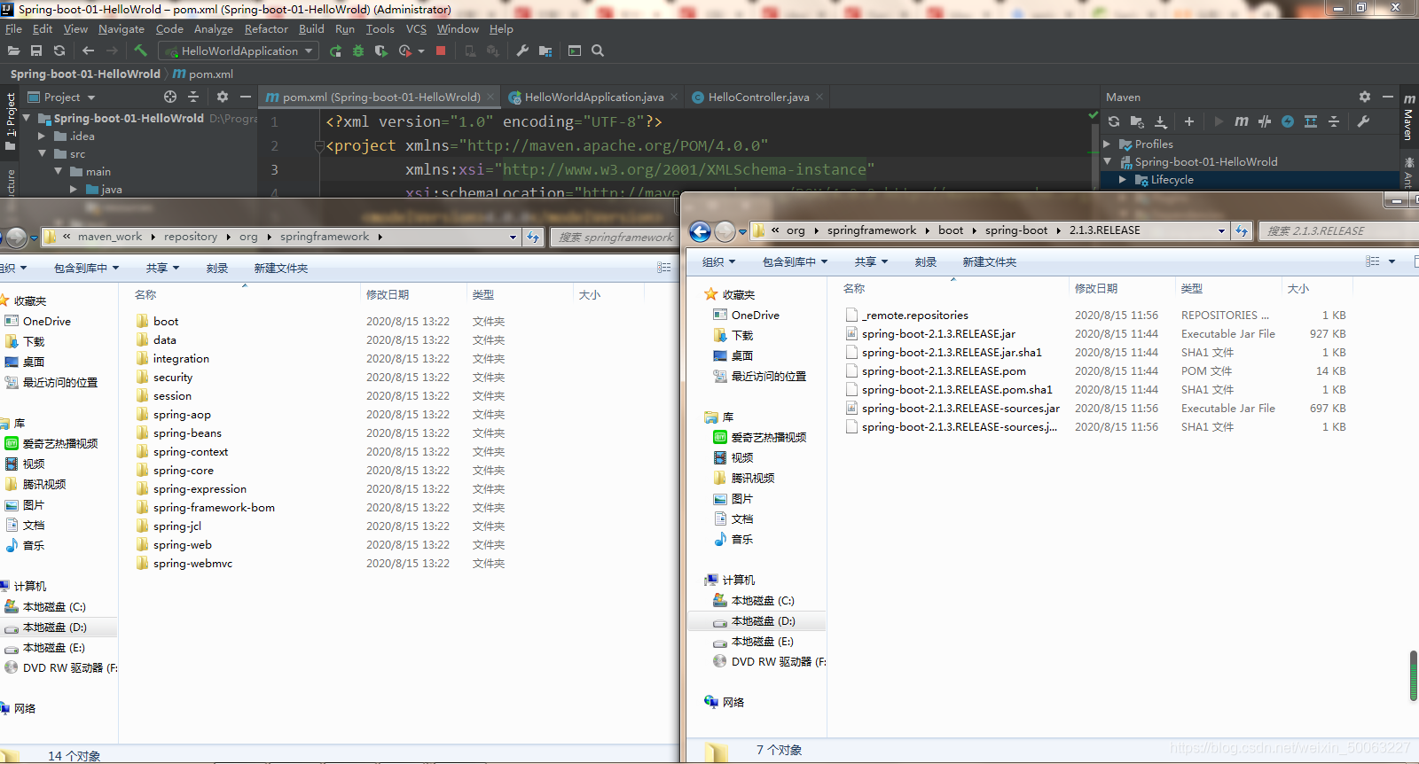
Task: Open Project panel gear settings
Action: 223,97
